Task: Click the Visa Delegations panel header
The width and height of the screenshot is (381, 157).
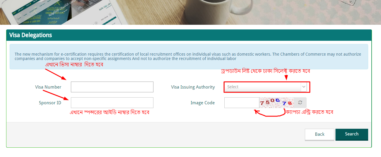Action: (189, 35)
